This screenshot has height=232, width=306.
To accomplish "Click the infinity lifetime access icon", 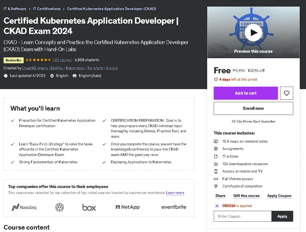I will click(x=216, y=179).
